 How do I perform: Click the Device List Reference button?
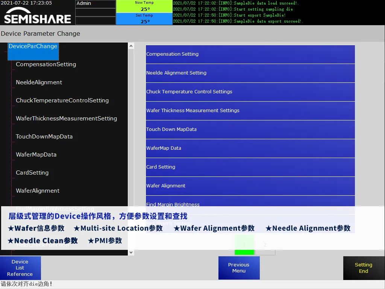click(20, 268)
